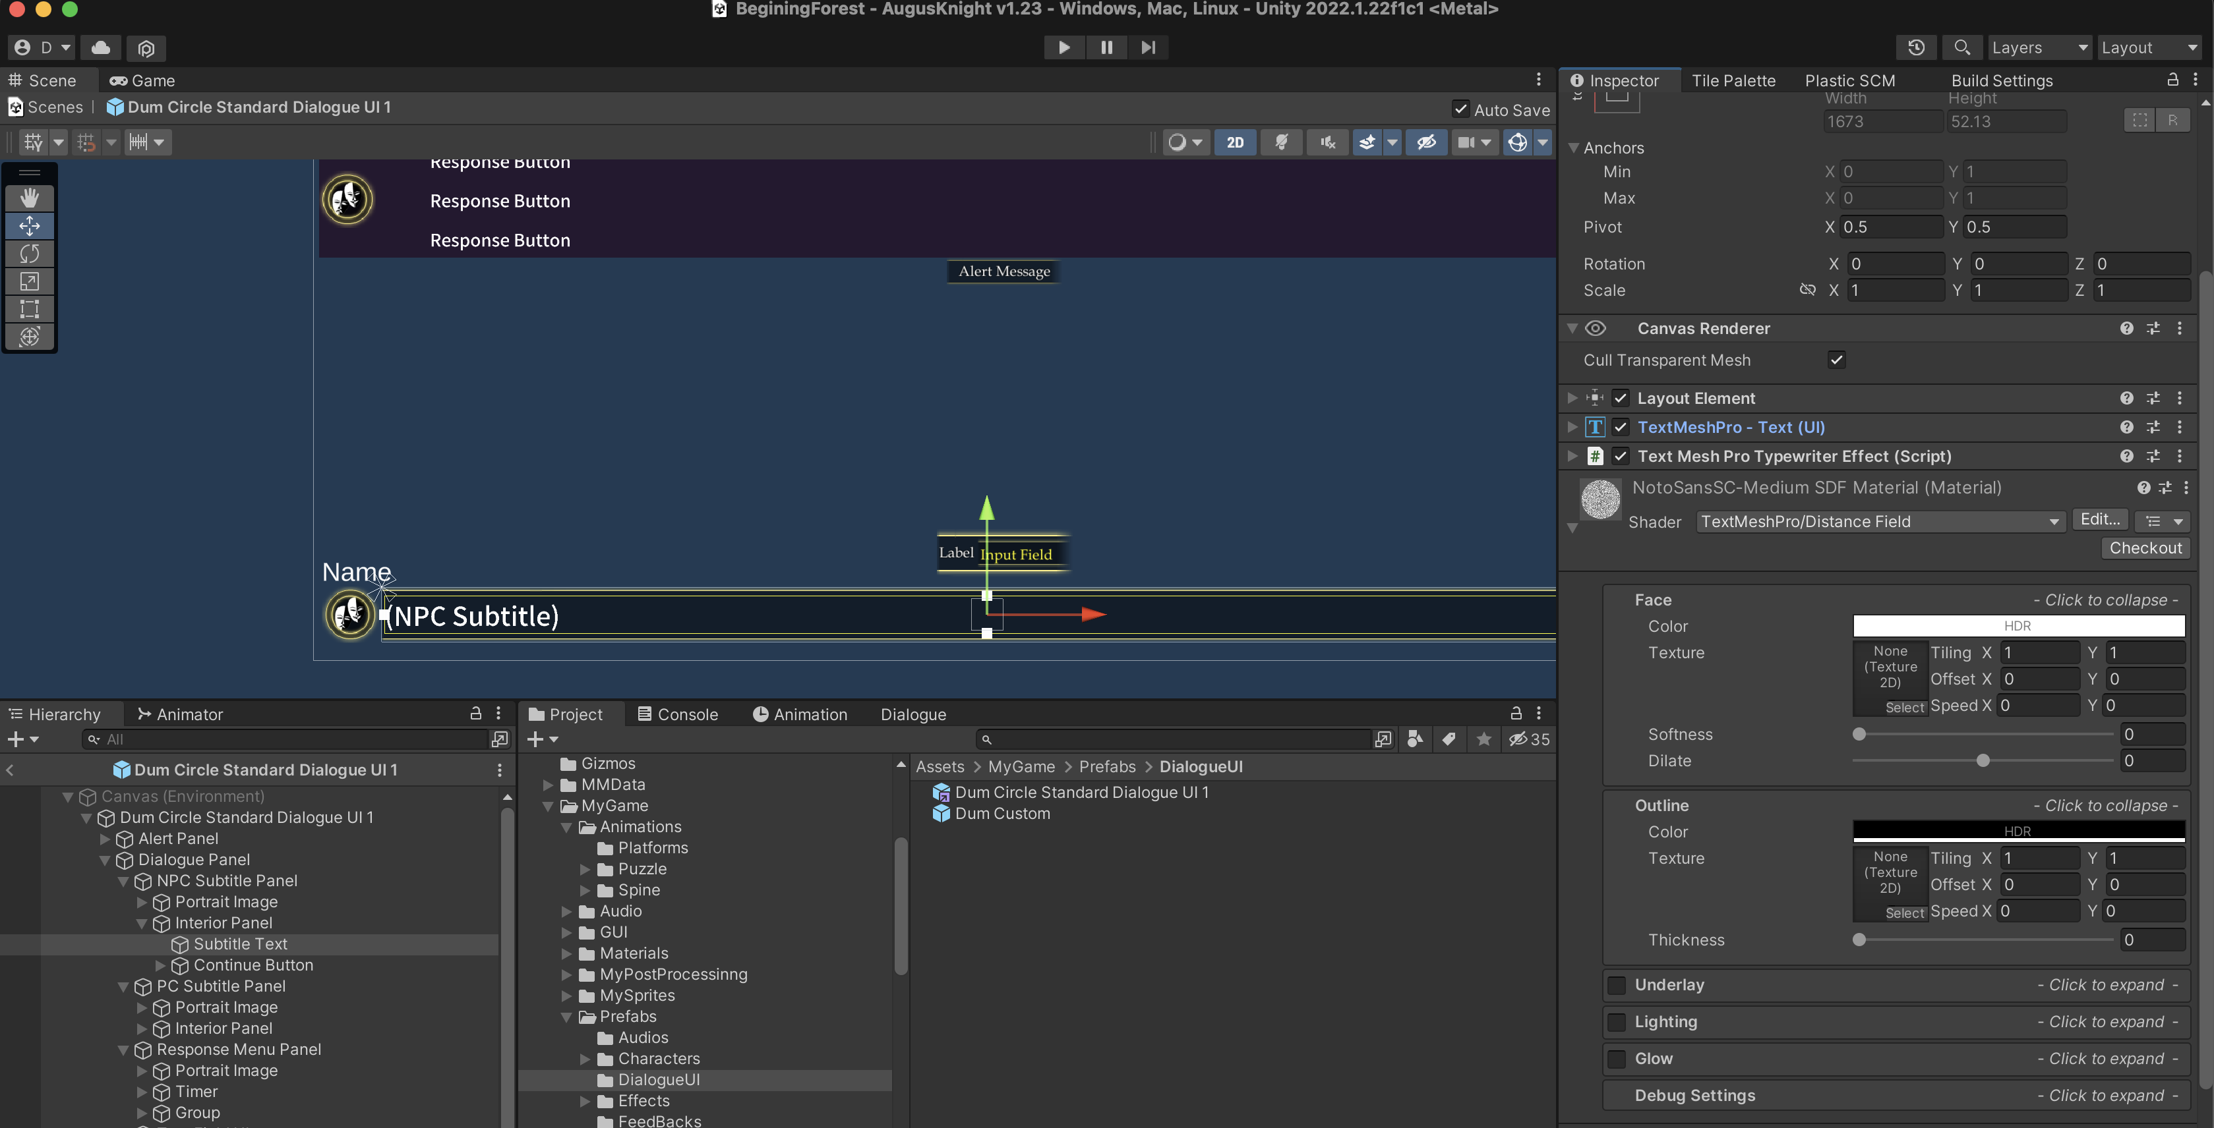Select the Rotate tool
Screen dimensions: 2214x1128
click(x=29, y=254)
